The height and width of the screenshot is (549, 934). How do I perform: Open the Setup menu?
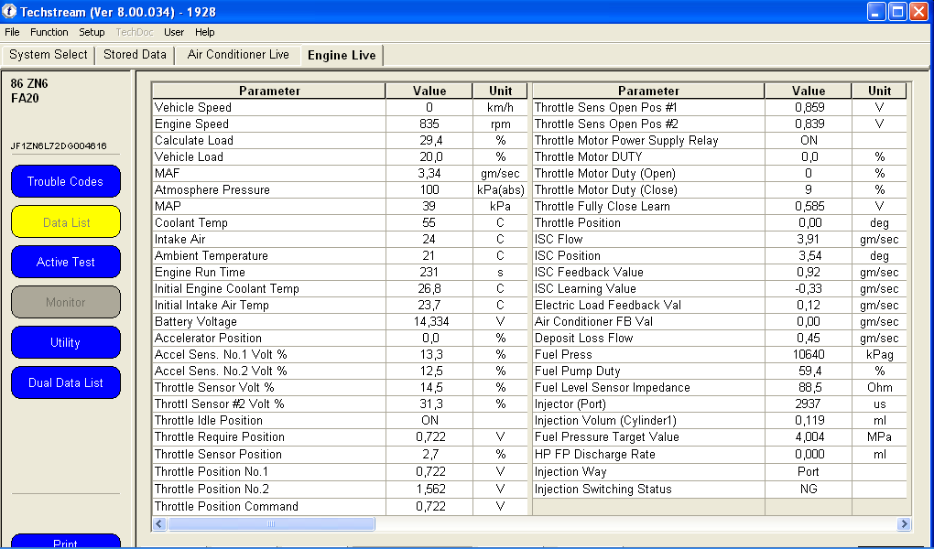(x=92, y=32)
